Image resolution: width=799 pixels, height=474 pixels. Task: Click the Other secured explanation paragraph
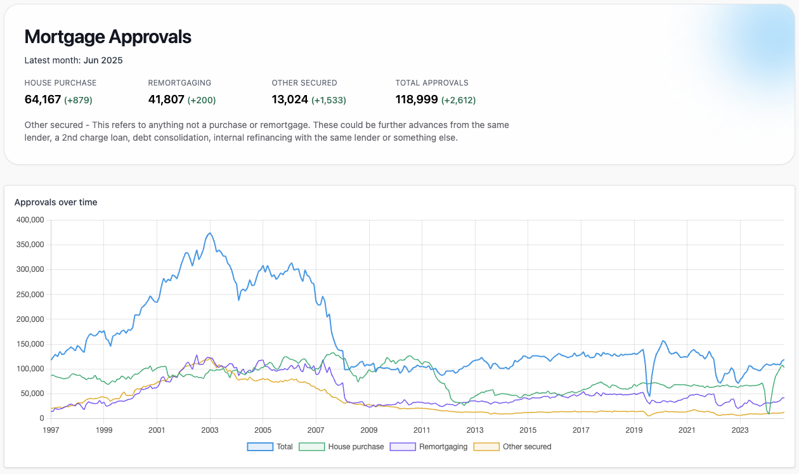(x=267, y=131)
